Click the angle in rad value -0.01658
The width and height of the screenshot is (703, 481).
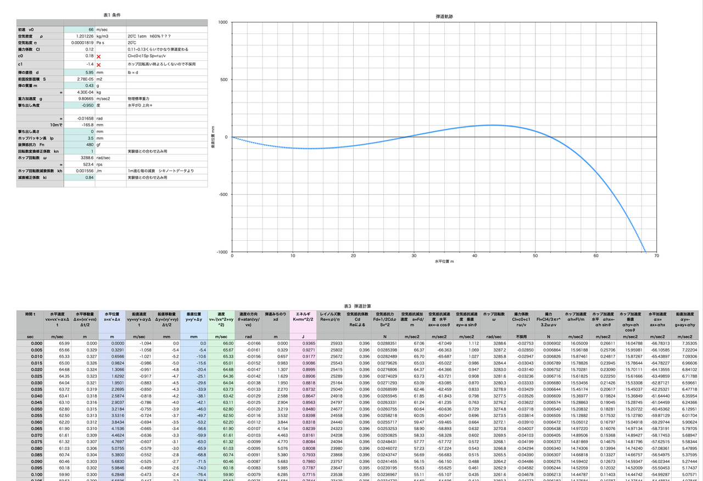point(80,118)
